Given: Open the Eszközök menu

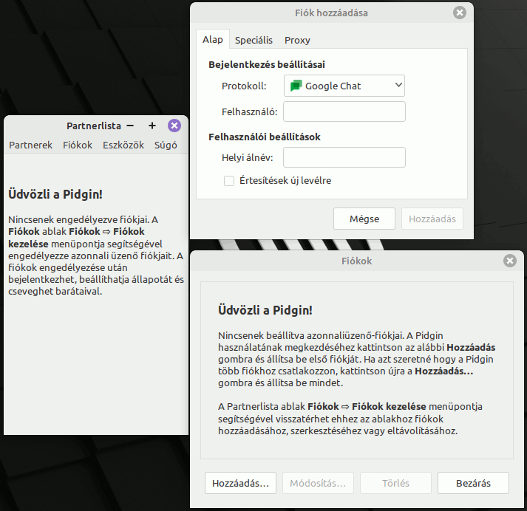Looking at the screenshot, I should tap(123, 145).
